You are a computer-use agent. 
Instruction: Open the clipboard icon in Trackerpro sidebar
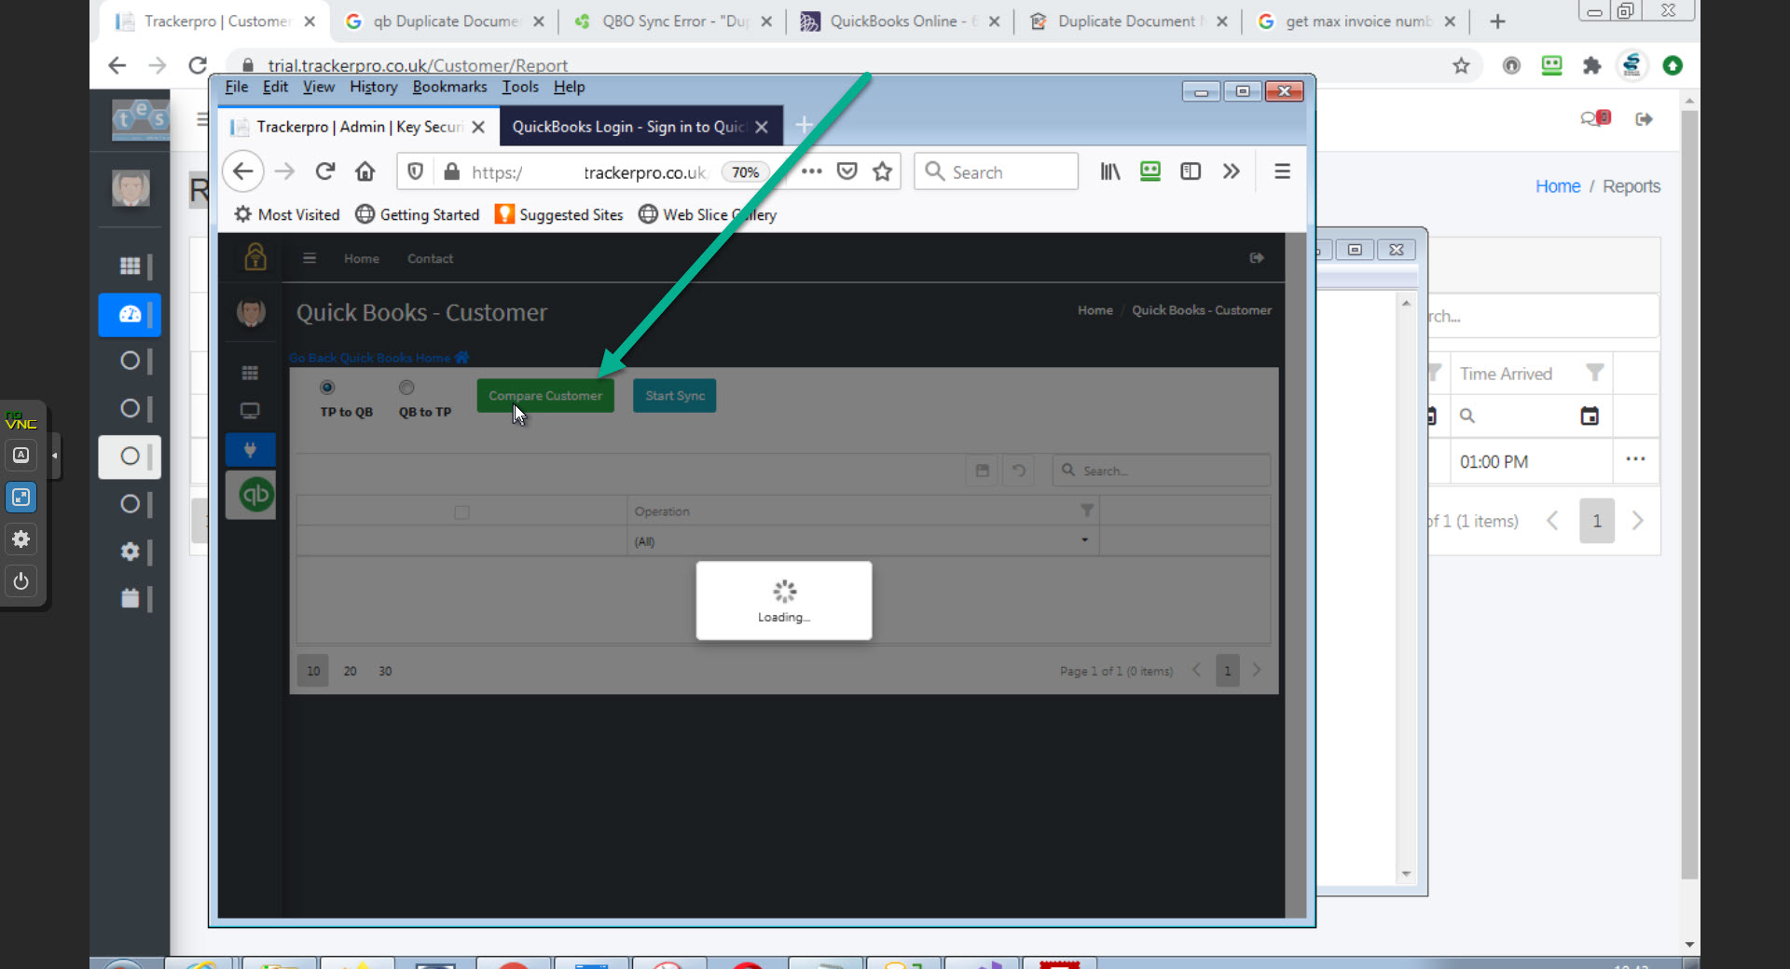[130, 598]
